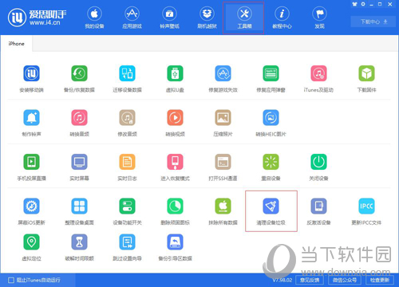
Task: Open the 安装移动端 install mobile client tool
Action: pyautogui.click(x=31, y=79)
